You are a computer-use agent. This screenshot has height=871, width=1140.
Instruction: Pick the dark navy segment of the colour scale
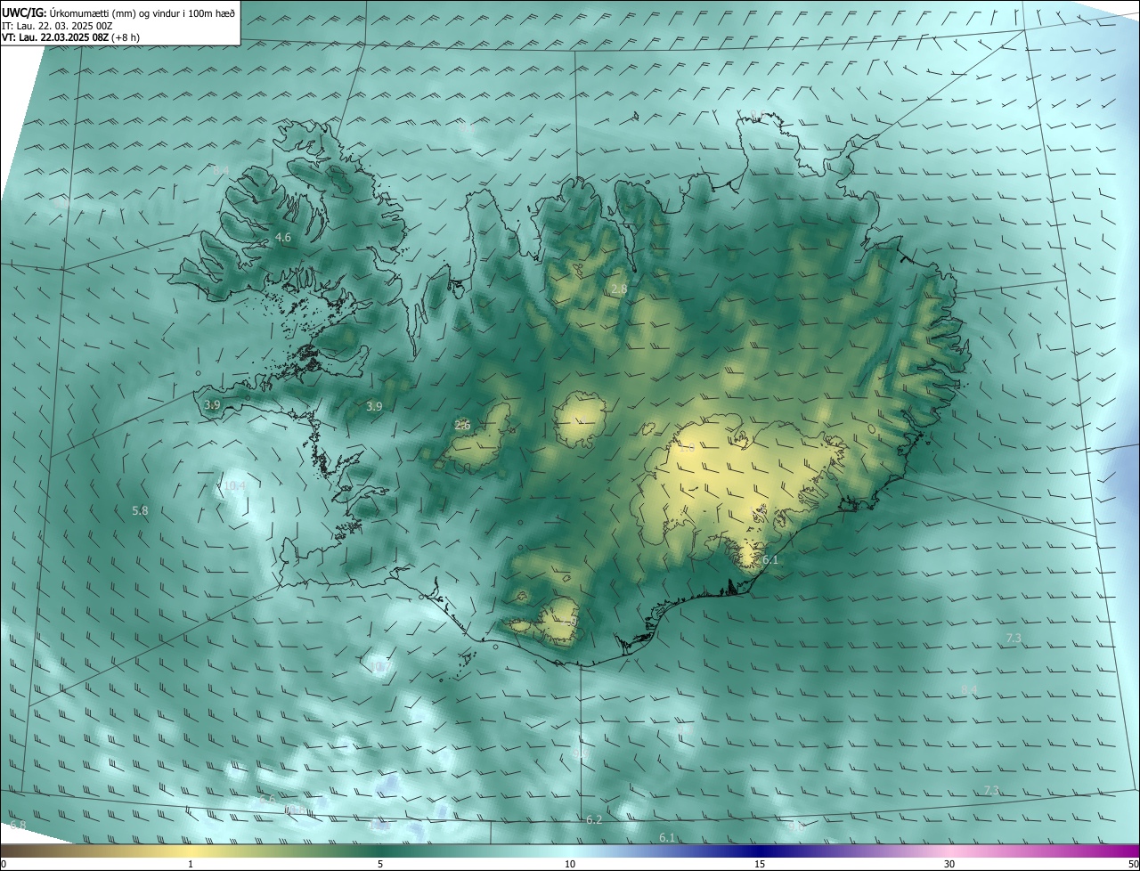pos(760,851)
